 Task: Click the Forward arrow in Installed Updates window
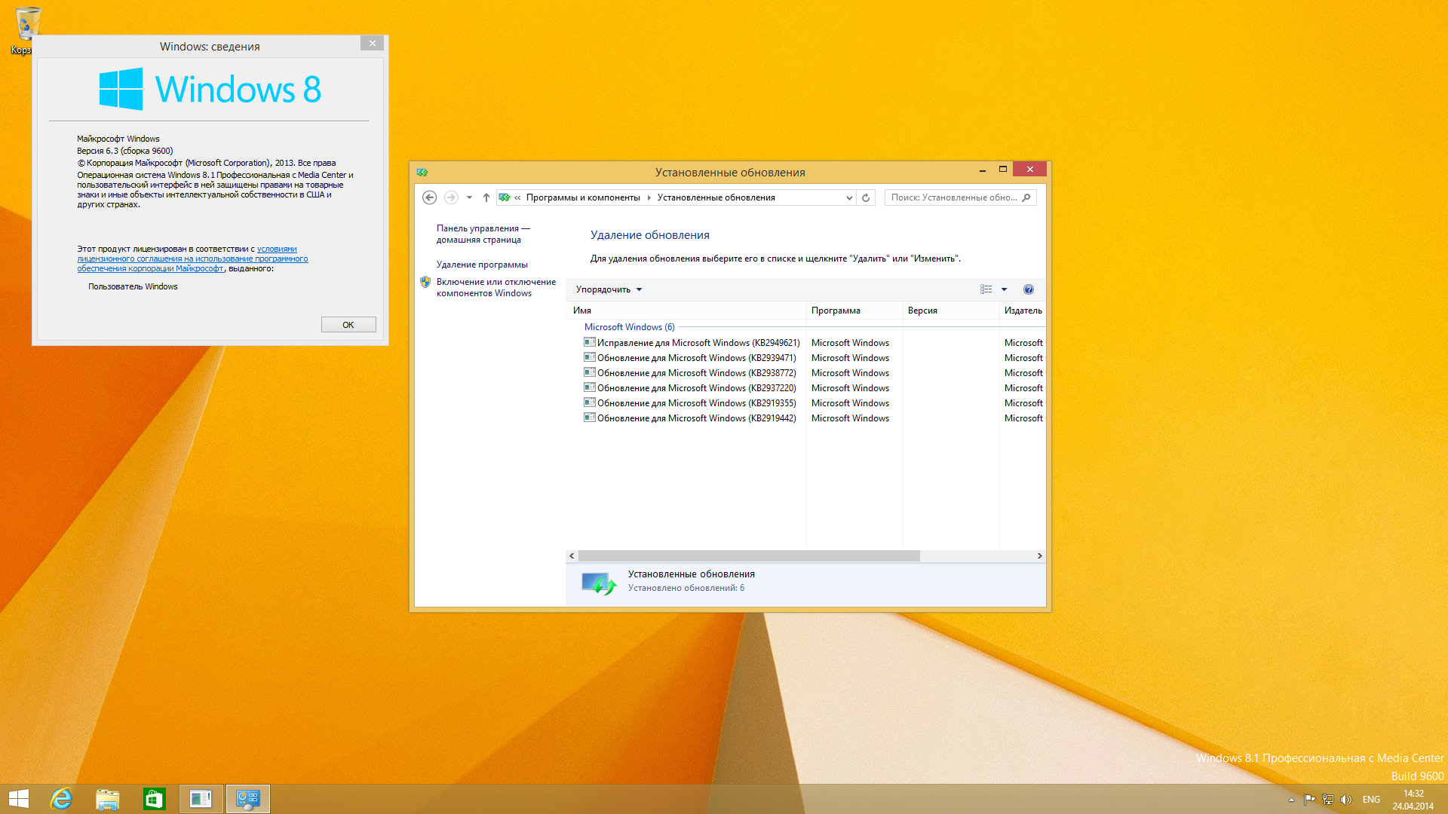451,197
